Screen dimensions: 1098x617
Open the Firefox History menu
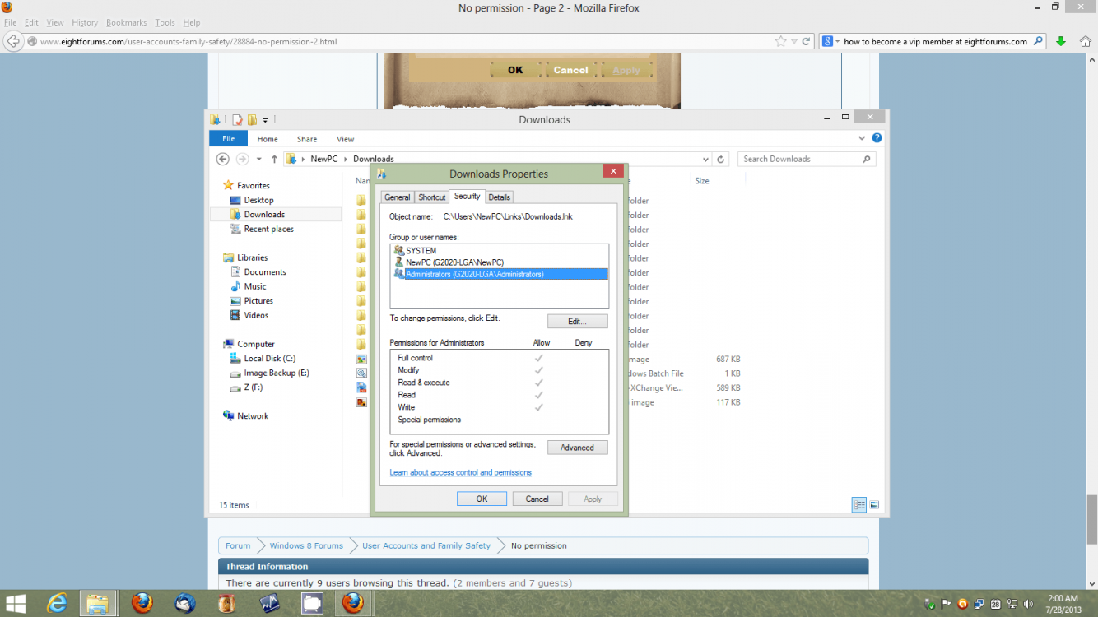point(85,22)
